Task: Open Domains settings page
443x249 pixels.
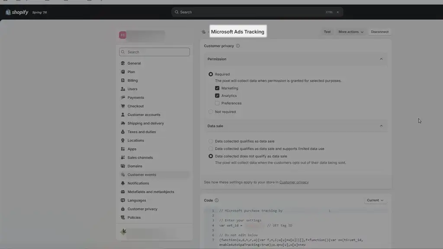Action: point(154,166)
